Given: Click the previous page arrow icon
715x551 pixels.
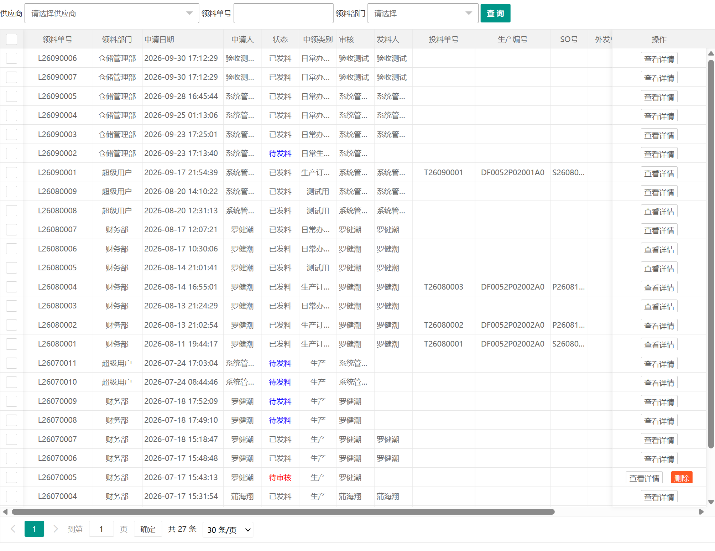Looking at the screenshot, I should click(x=13, y=529).
